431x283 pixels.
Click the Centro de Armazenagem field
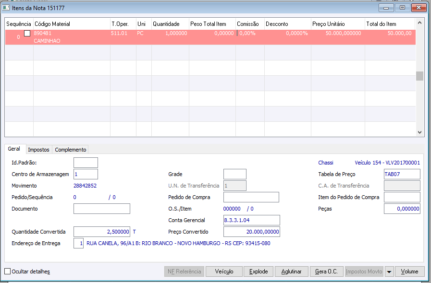click(x=86, y=174)
